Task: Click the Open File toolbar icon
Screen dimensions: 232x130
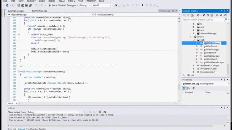Action: (22, 5)
